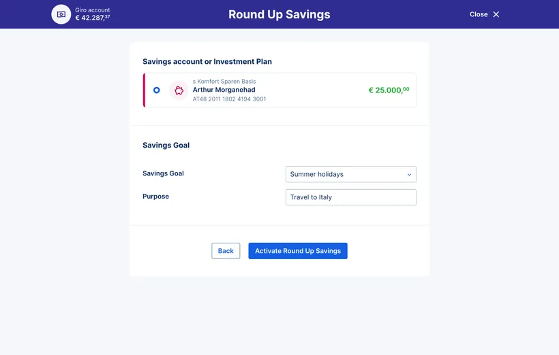Image resolution: width=559 pixels, height=355 pixels.
Task: Click the X icon beside Close
Action: coord(496,14)
